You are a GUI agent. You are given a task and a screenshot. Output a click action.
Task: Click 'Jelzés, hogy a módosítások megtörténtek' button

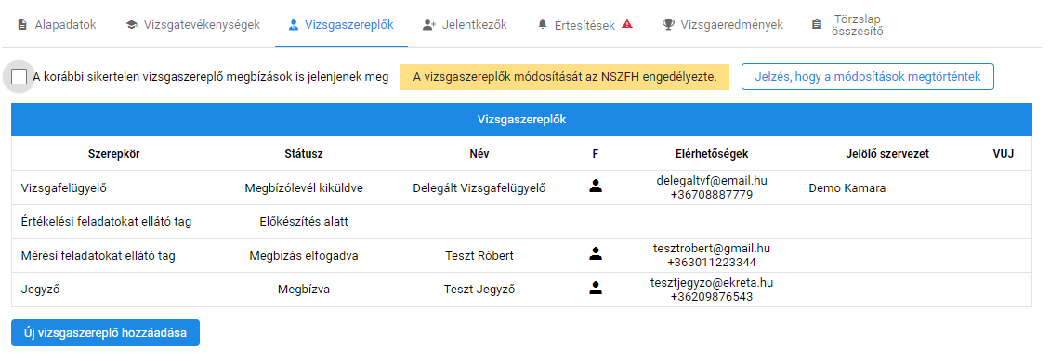[867, 77]
